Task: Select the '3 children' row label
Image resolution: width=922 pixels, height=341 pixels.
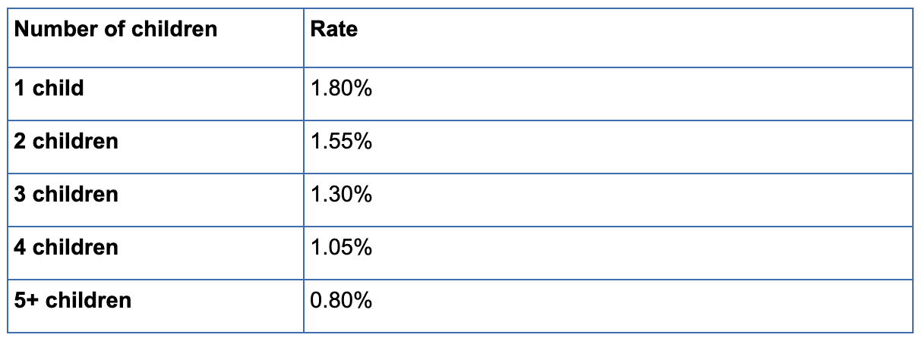Action: tap(66, 195)
